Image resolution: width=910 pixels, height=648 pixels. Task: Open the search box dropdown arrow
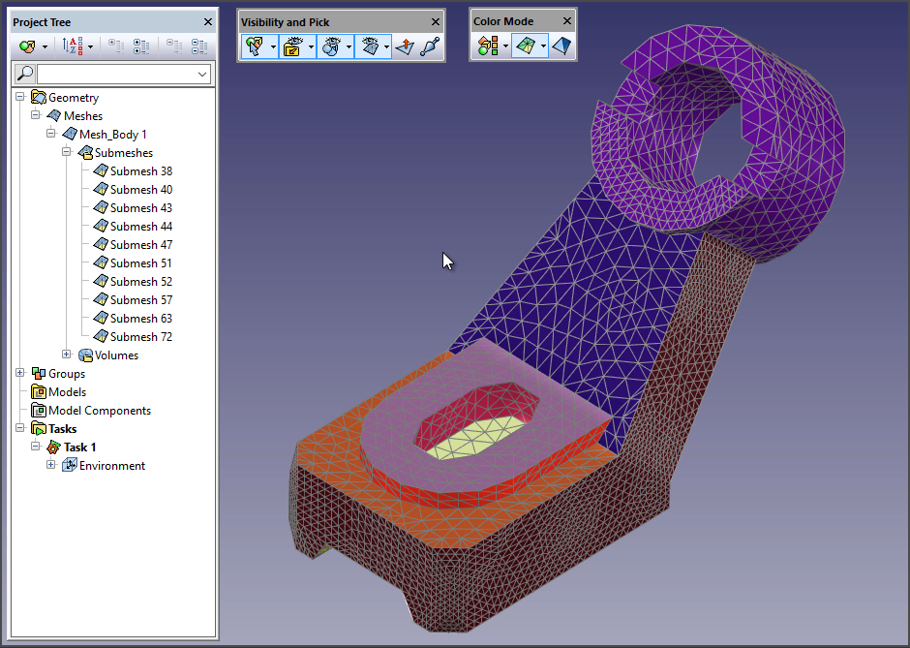point(202,75)
